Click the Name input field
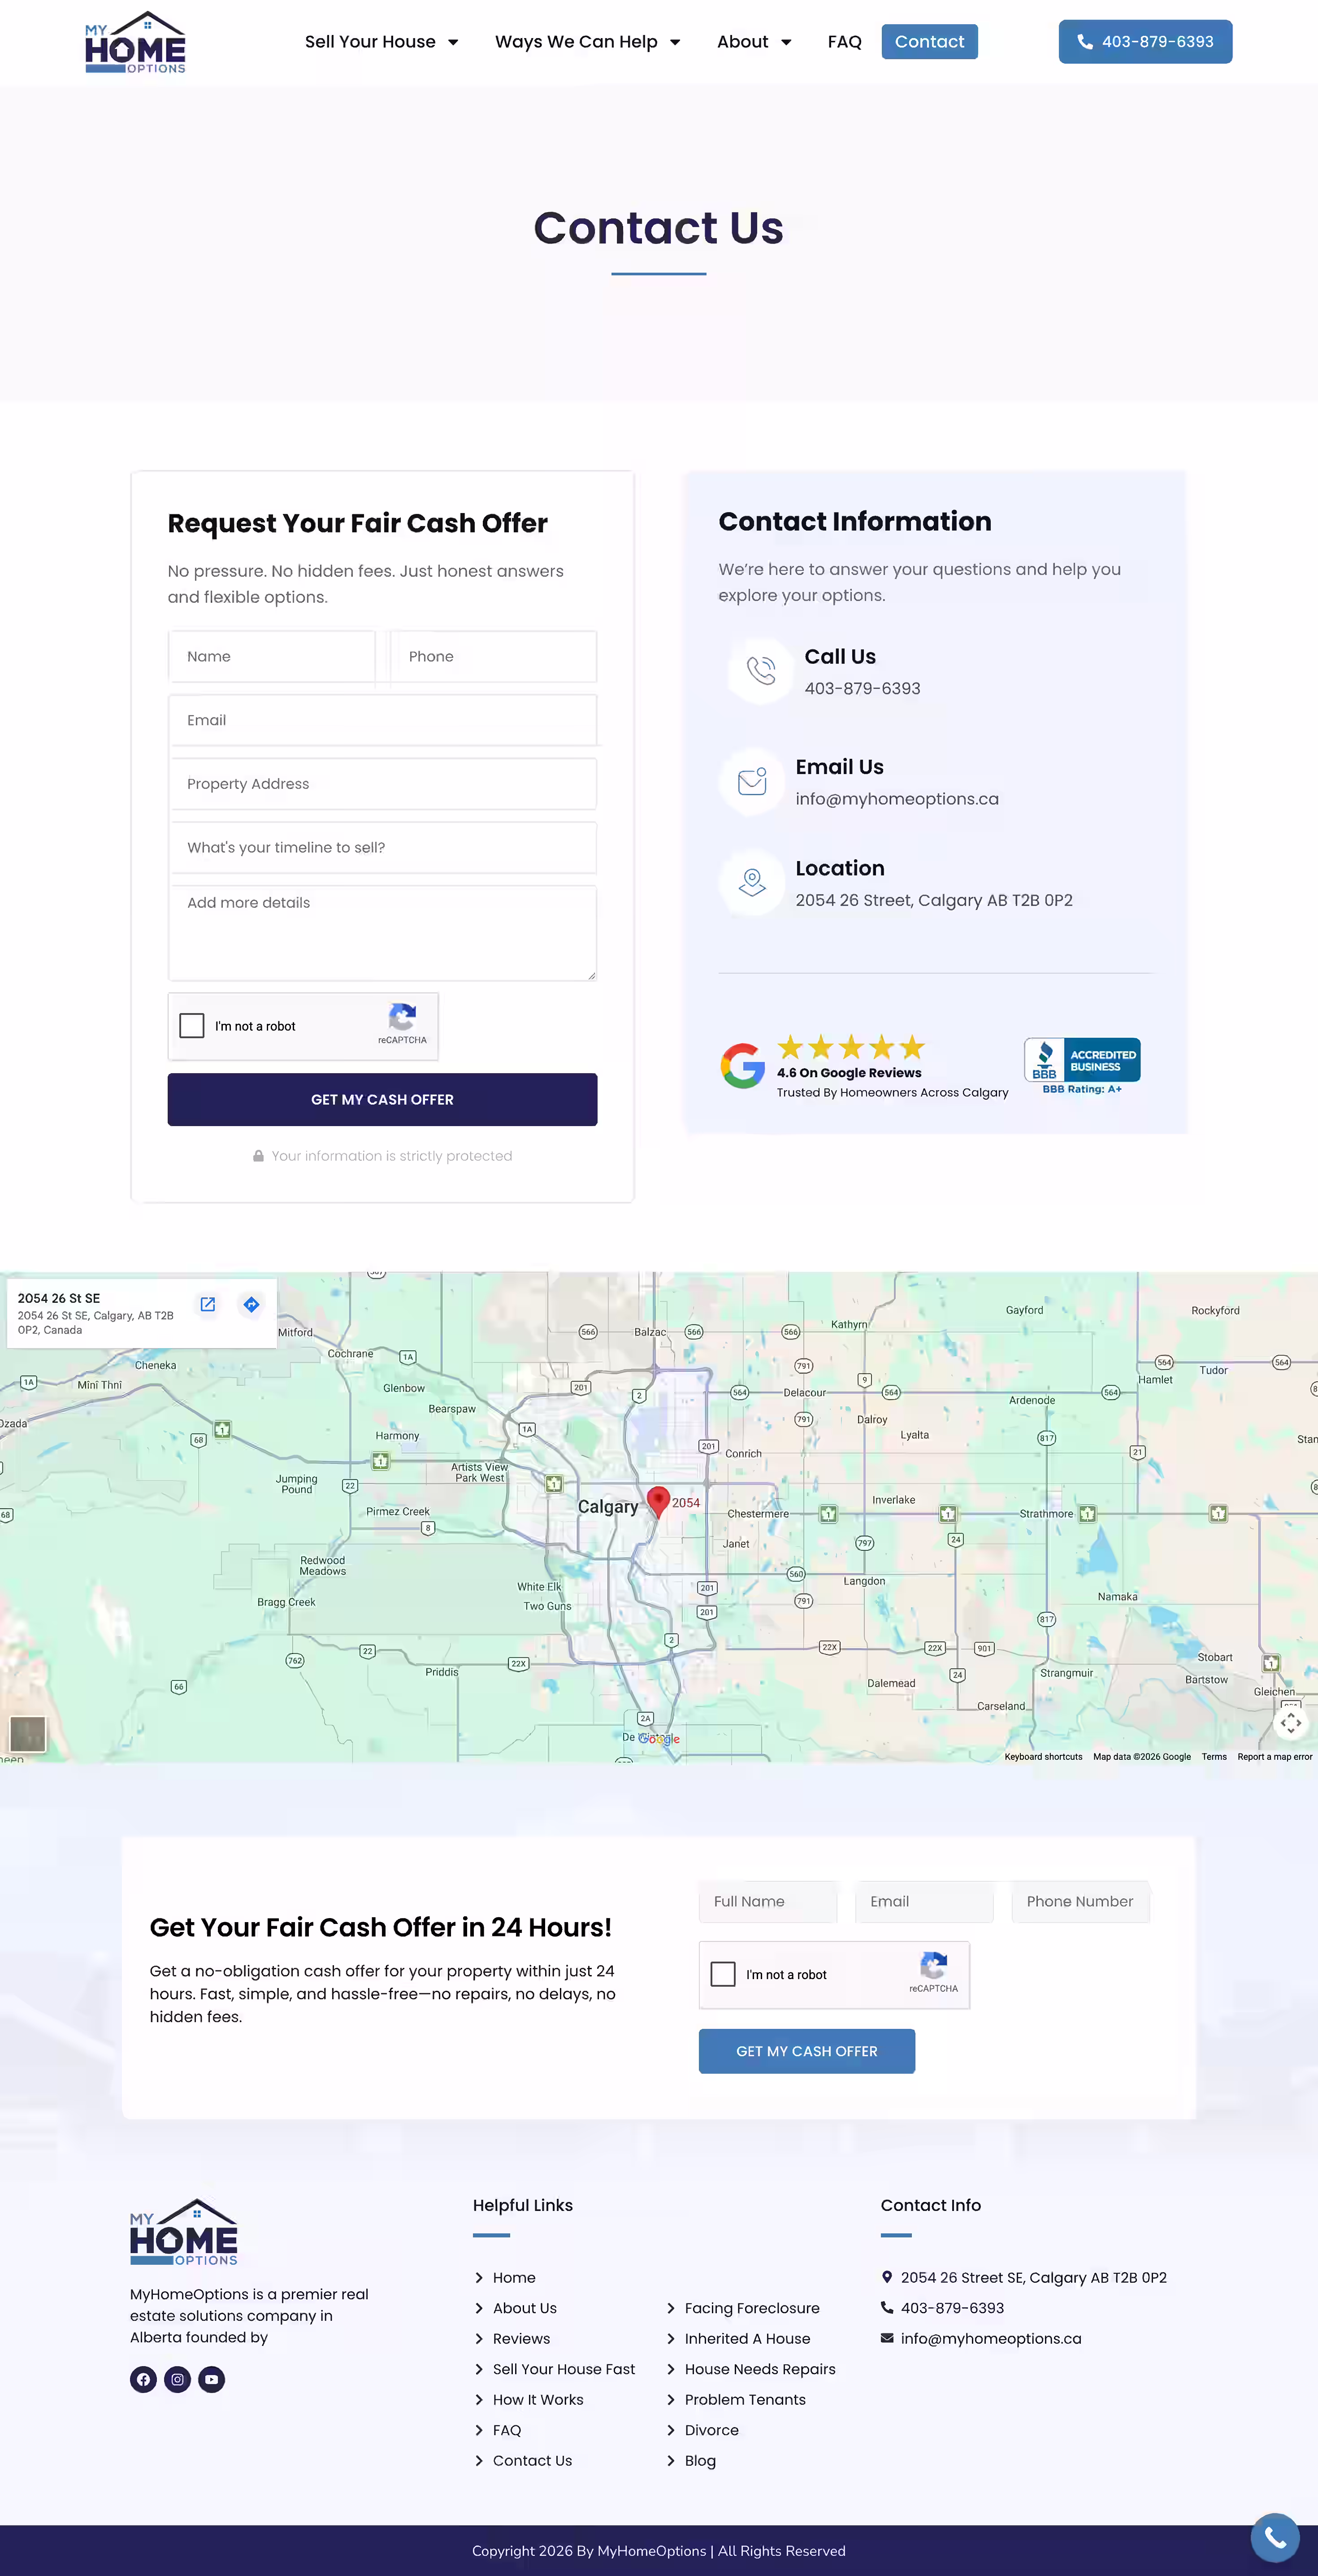The height and width of the screenshot is (2576, 1318). point(271,656)
